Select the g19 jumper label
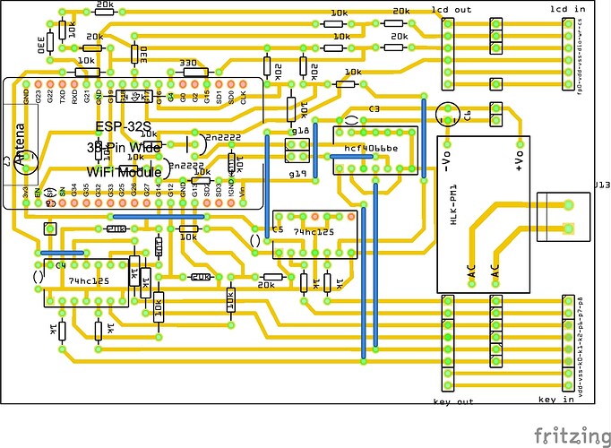Image resolution: width=611 pixels, height=448 pixels. [297, 173]
